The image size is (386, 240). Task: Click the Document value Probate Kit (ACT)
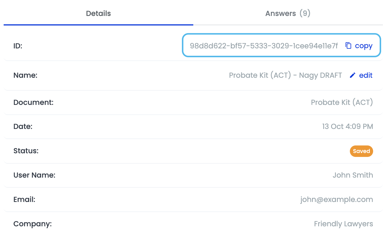pyautogui.click(x=342, y=102)
